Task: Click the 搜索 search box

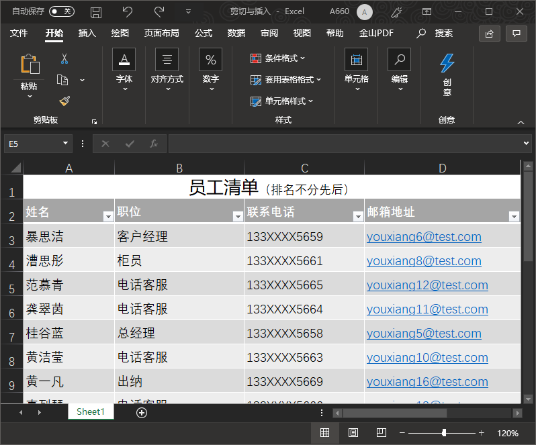Action: pyautogui.click(x=435, y=33)
